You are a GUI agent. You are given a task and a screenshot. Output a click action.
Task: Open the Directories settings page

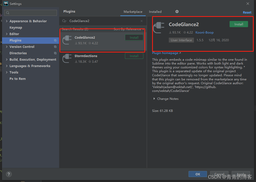[18, 53]
